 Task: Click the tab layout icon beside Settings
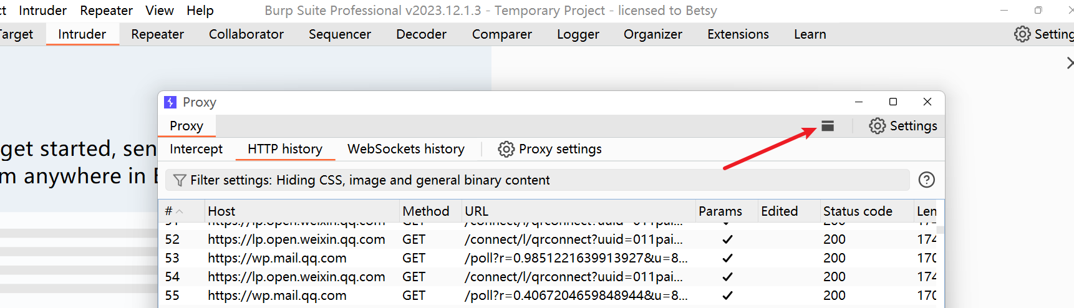tap(828, 126)
